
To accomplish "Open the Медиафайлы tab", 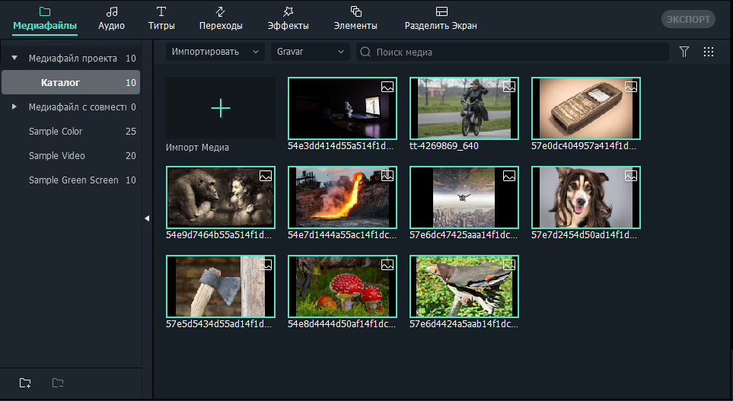I will tap(45, 19).
